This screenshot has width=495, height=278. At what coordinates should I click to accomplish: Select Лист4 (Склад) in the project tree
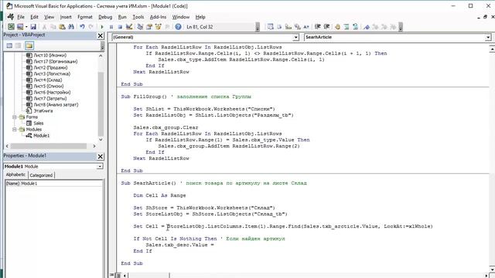[48, 80]
